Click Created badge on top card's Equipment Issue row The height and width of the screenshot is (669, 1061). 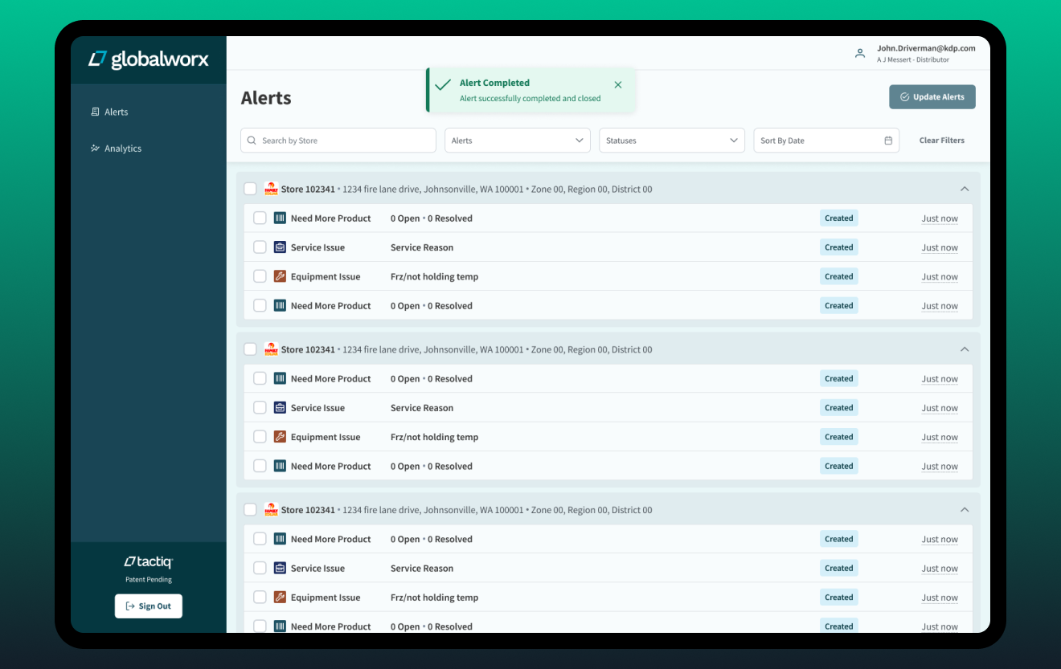[839, 276]
